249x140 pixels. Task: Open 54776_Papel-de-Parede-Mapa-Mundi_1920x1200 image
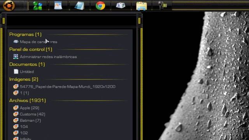pos(68,86)
